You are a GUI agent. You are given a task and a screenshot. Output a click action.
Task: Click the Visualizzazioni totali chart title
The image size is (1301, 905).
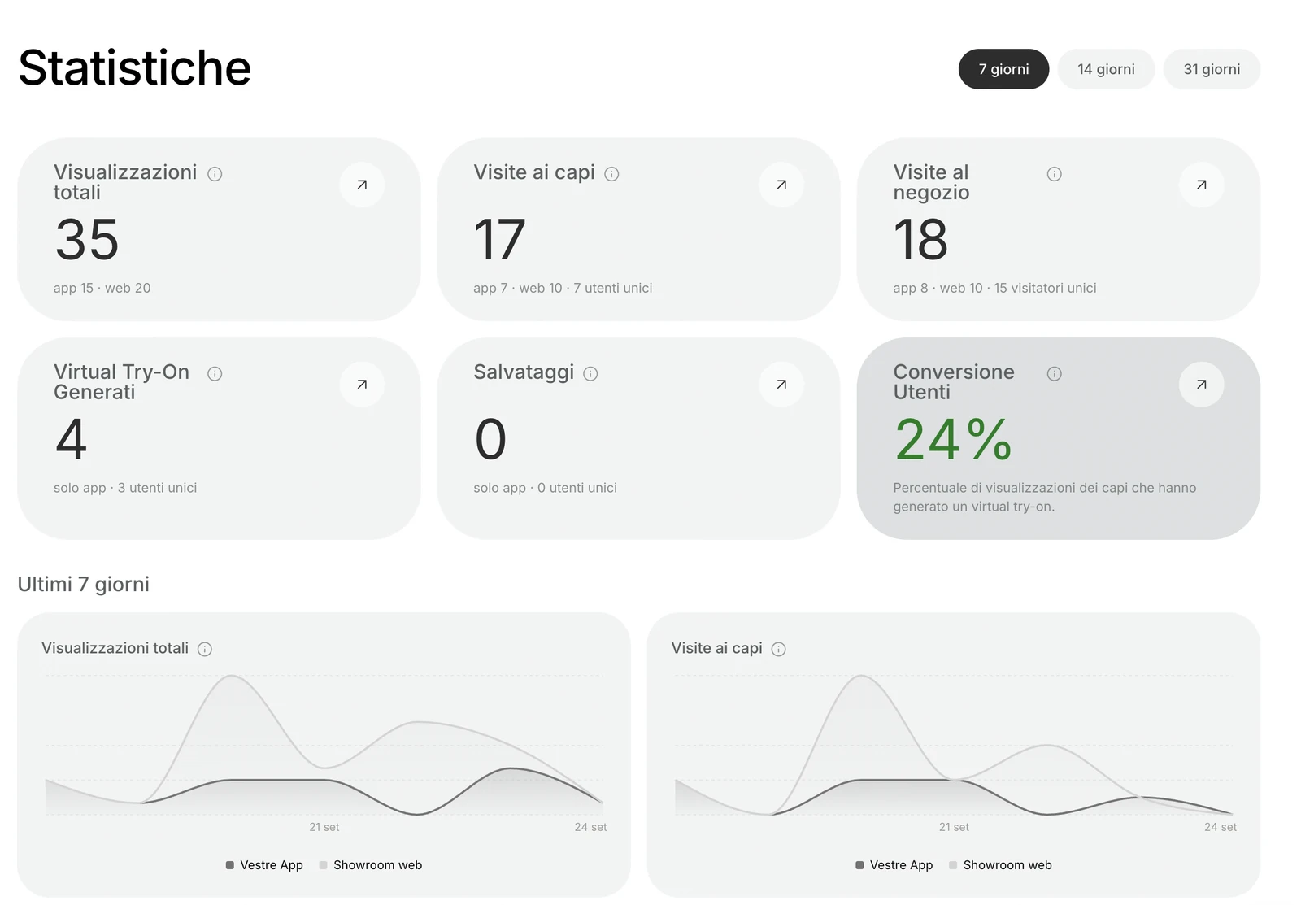(115, 648)
